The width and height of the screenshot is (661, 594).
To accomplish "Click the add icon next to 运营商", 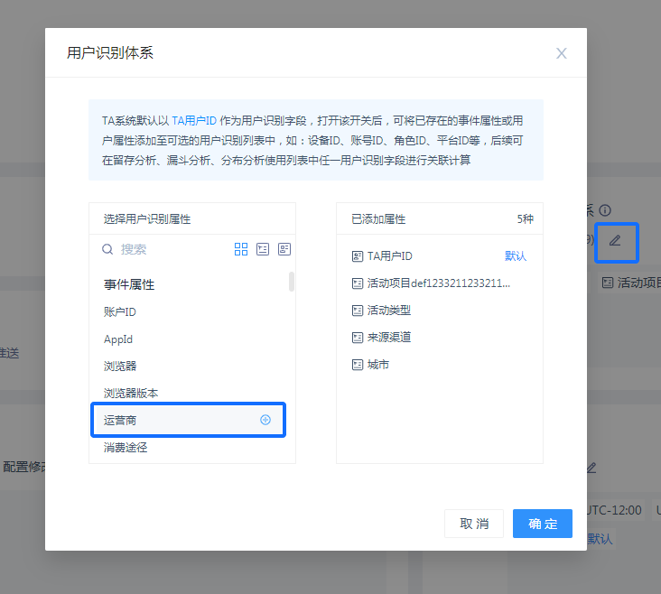I will point(265,420).
